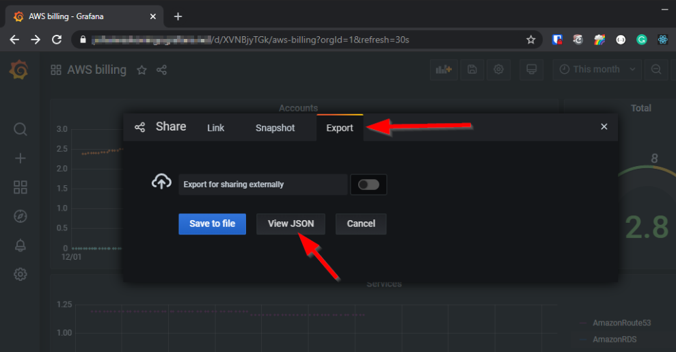Click the AmazonRoute53 legend entry
Screen dimensions: 676x352
[x=621, y=323]
